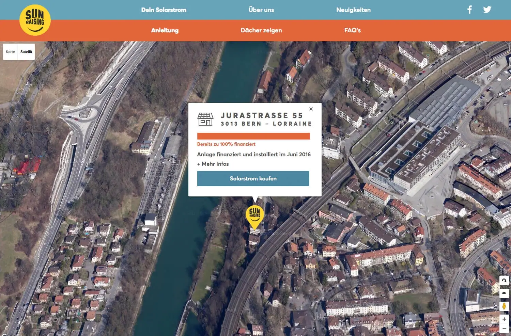The width and height of the screenshot is (511, 336).
Task: Go to the Über uns page
Action: 261,10
